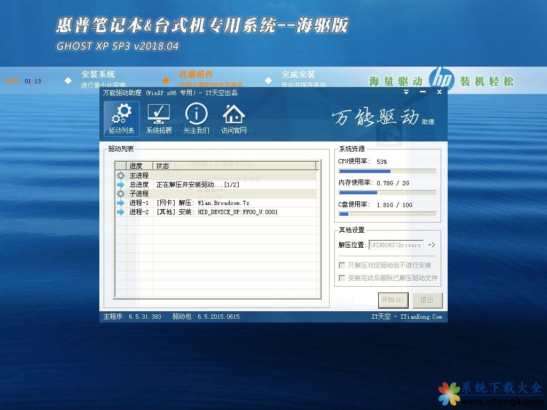The width and height of the screenshot is (547, 410).
Task: Minimize the 万能驱动助理 window
Action: coord(423,92)
